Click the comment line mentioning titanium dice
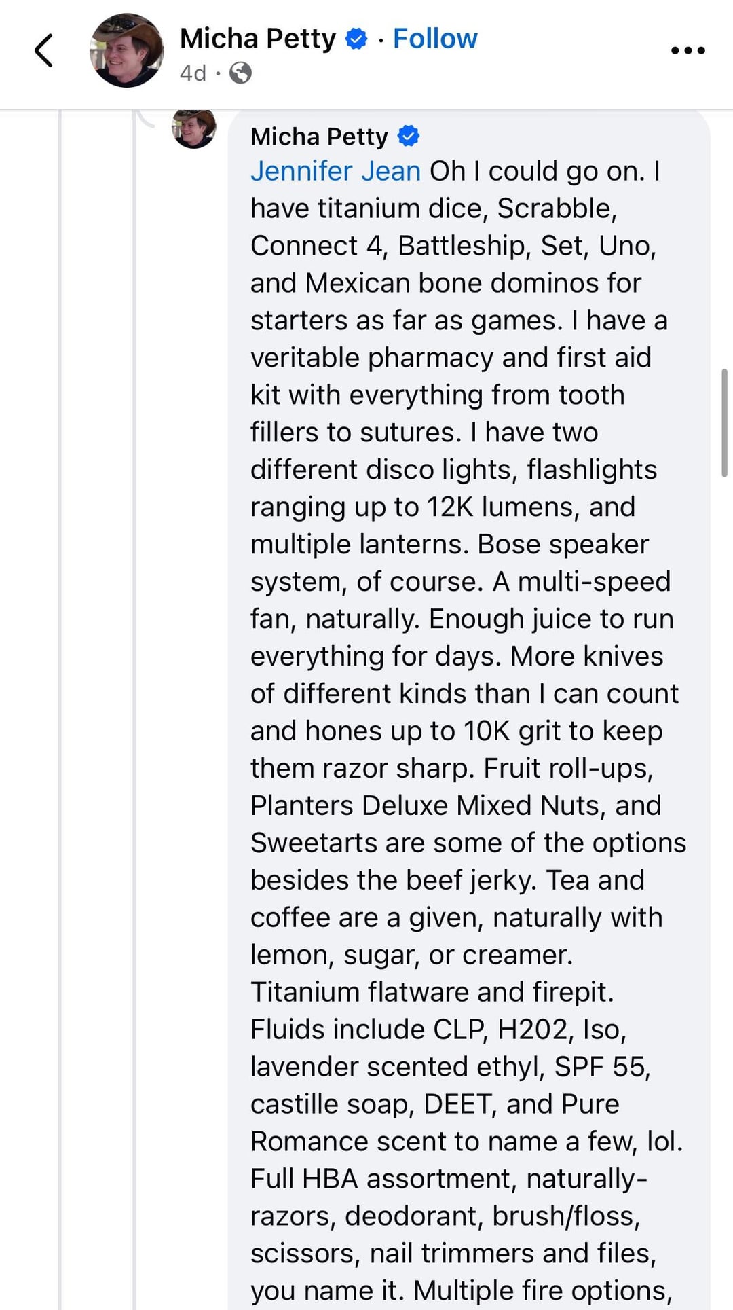 click(433, 208)
